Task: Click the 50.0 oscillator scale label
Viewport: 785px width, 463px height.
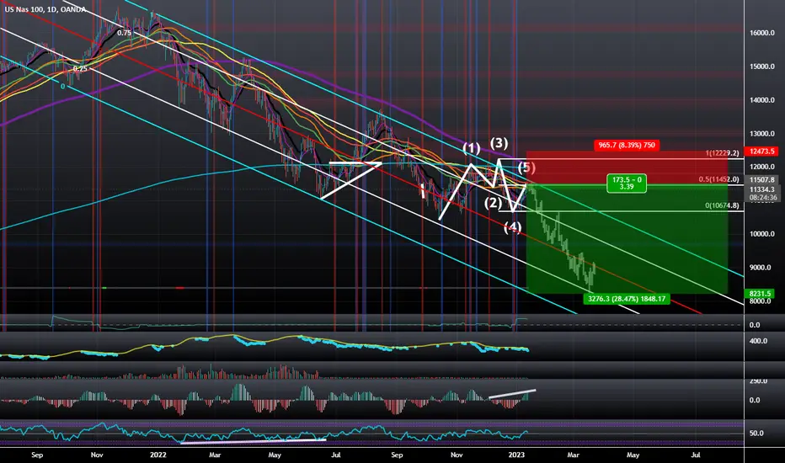Action: pos(756,433)
